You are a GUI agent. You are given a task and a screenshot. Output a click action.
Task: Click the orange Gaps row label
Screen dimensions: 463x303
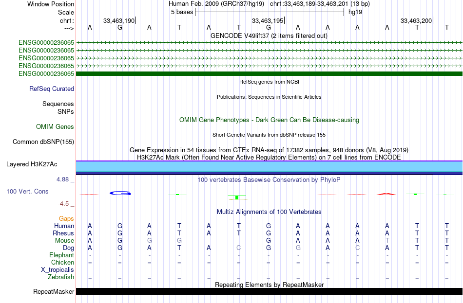tap(66, 218)
